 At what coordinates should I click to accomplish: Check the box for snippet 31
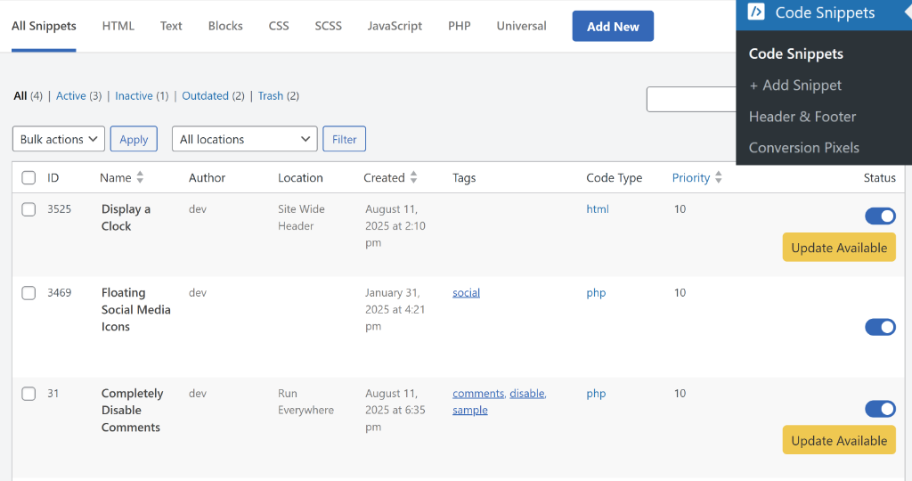pyautogui.click(x=28, y=394)
